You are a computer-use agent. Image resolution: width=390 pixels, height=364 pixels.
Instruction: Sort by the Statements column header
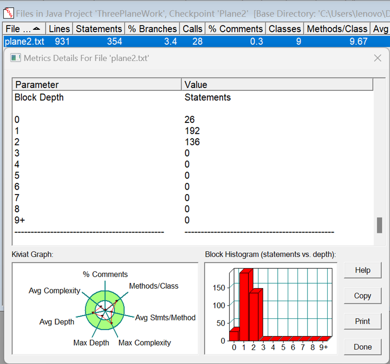(99, 29)
